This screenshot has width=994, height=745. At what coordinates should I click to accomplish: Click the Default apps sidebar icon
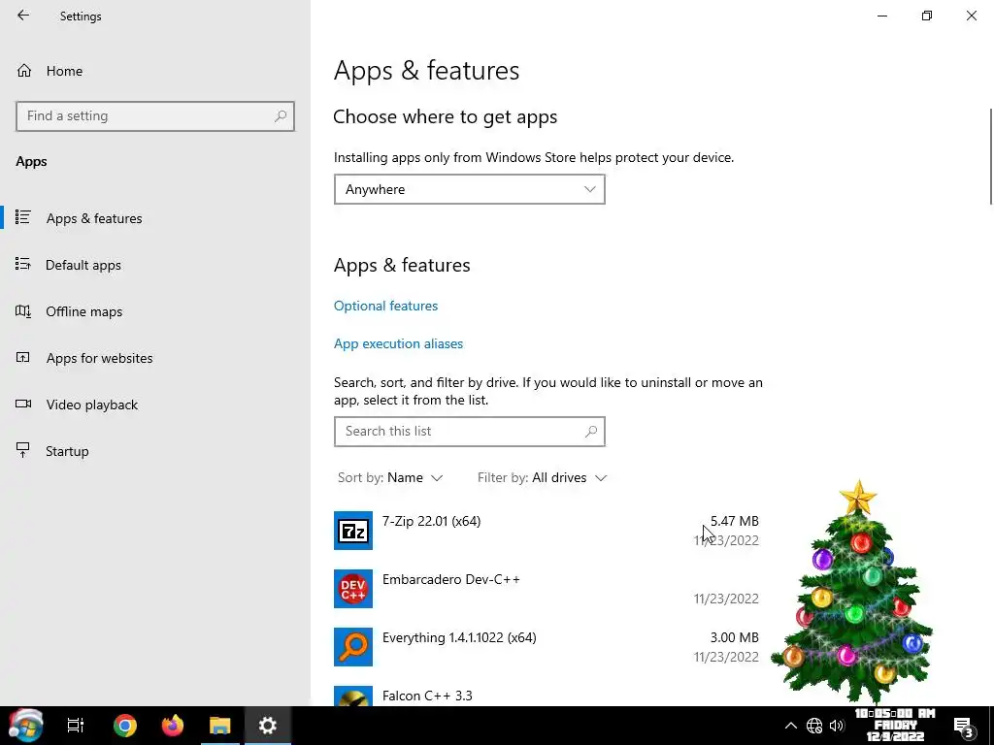coord(23,264)
